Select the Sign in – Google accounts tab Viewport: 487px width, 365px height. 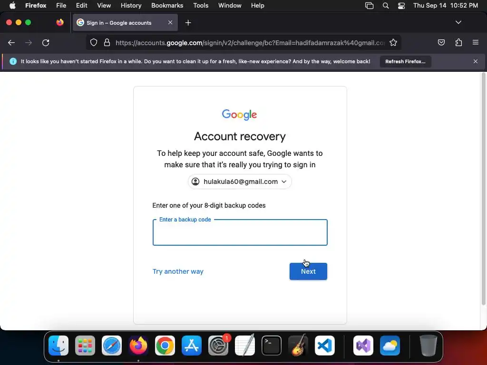tap(125, 22)
